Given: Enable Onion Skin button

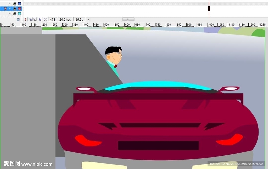Looking at the screenshot, I should tap(31, 19).
